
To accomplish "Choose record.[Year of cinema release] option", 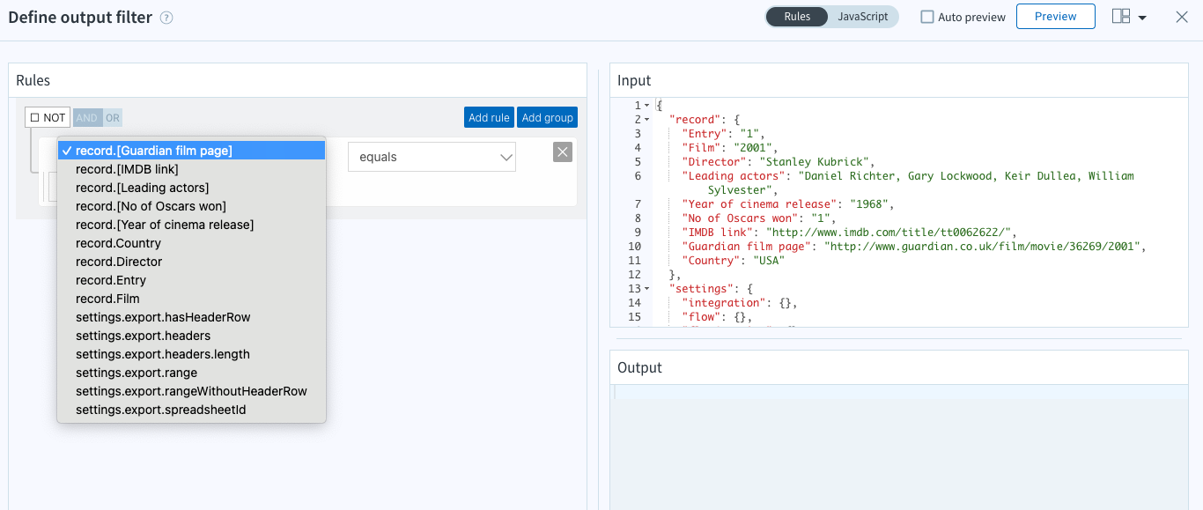I will tap(192, 225).
